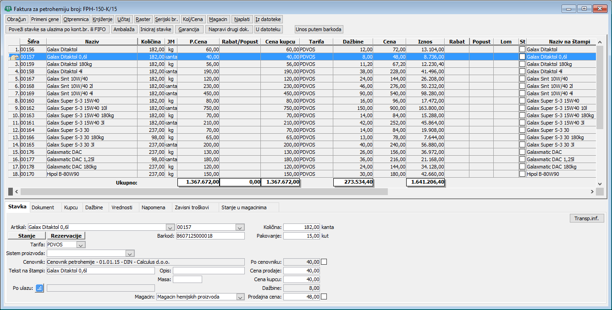Click the Pakovanje input field

[302, 236]
